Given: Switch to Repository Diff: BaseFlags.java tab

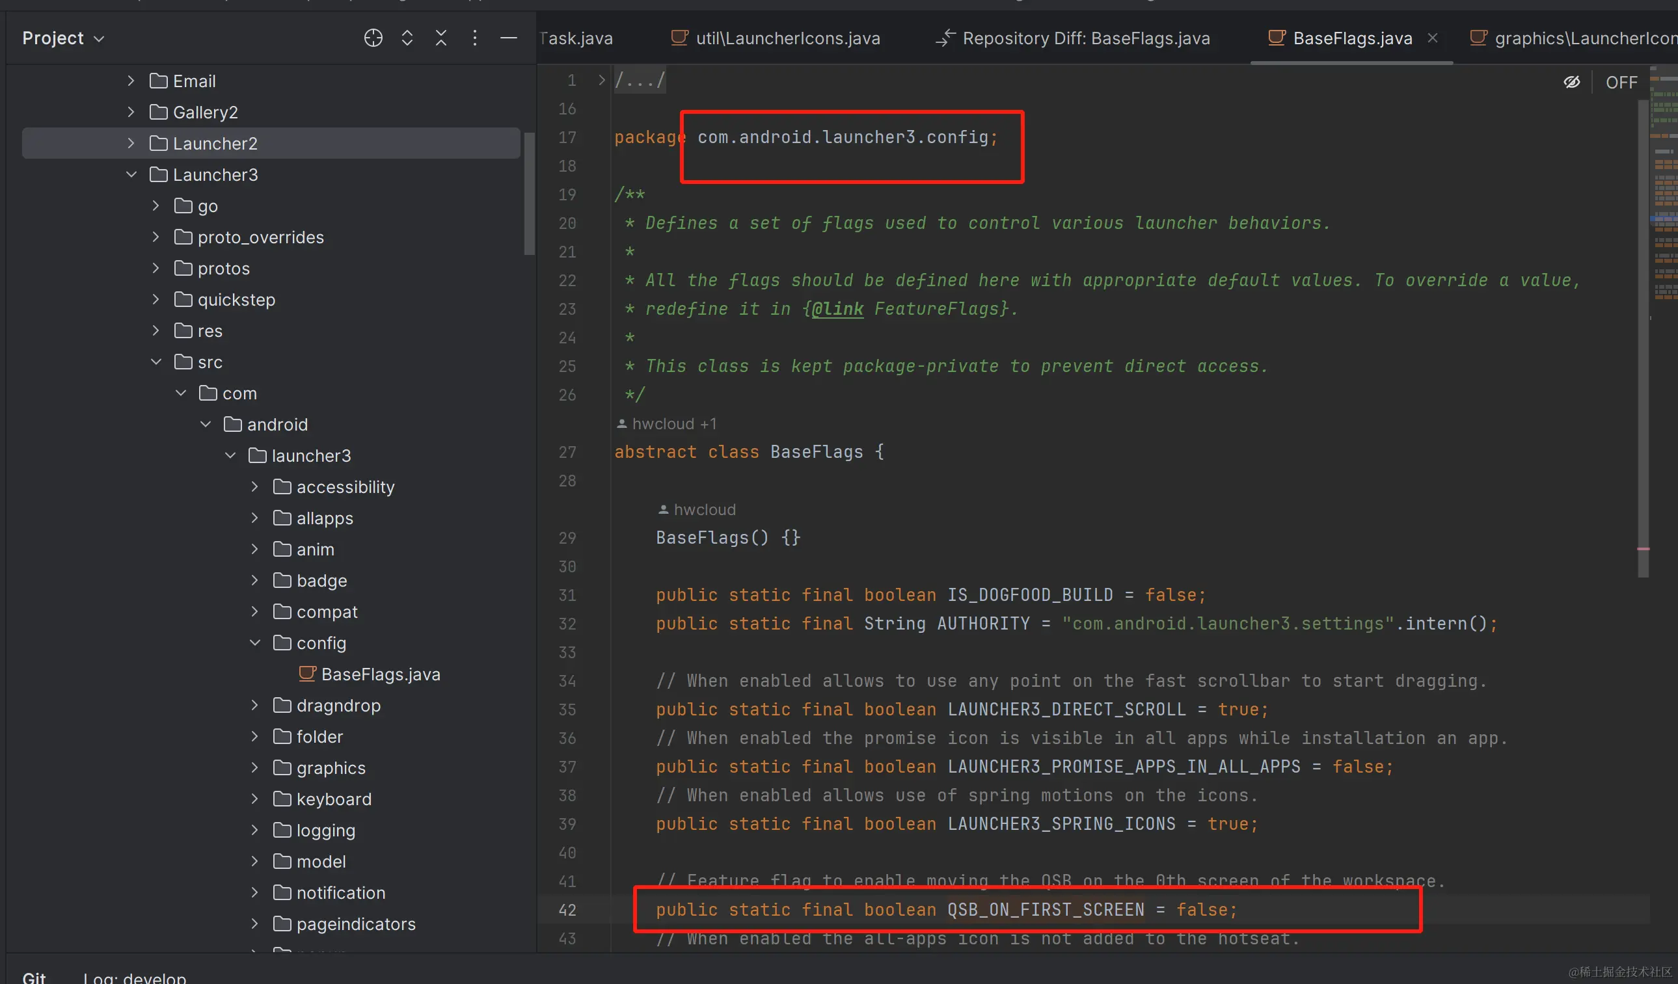Looking at the screenshot, I should coord(1073,38).
